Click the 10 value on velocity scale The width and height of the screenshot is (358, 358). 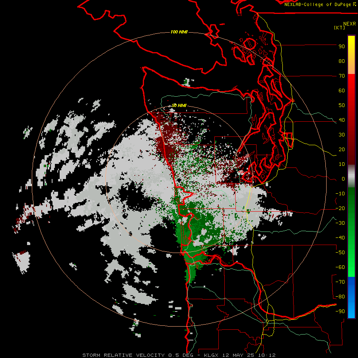342,164
